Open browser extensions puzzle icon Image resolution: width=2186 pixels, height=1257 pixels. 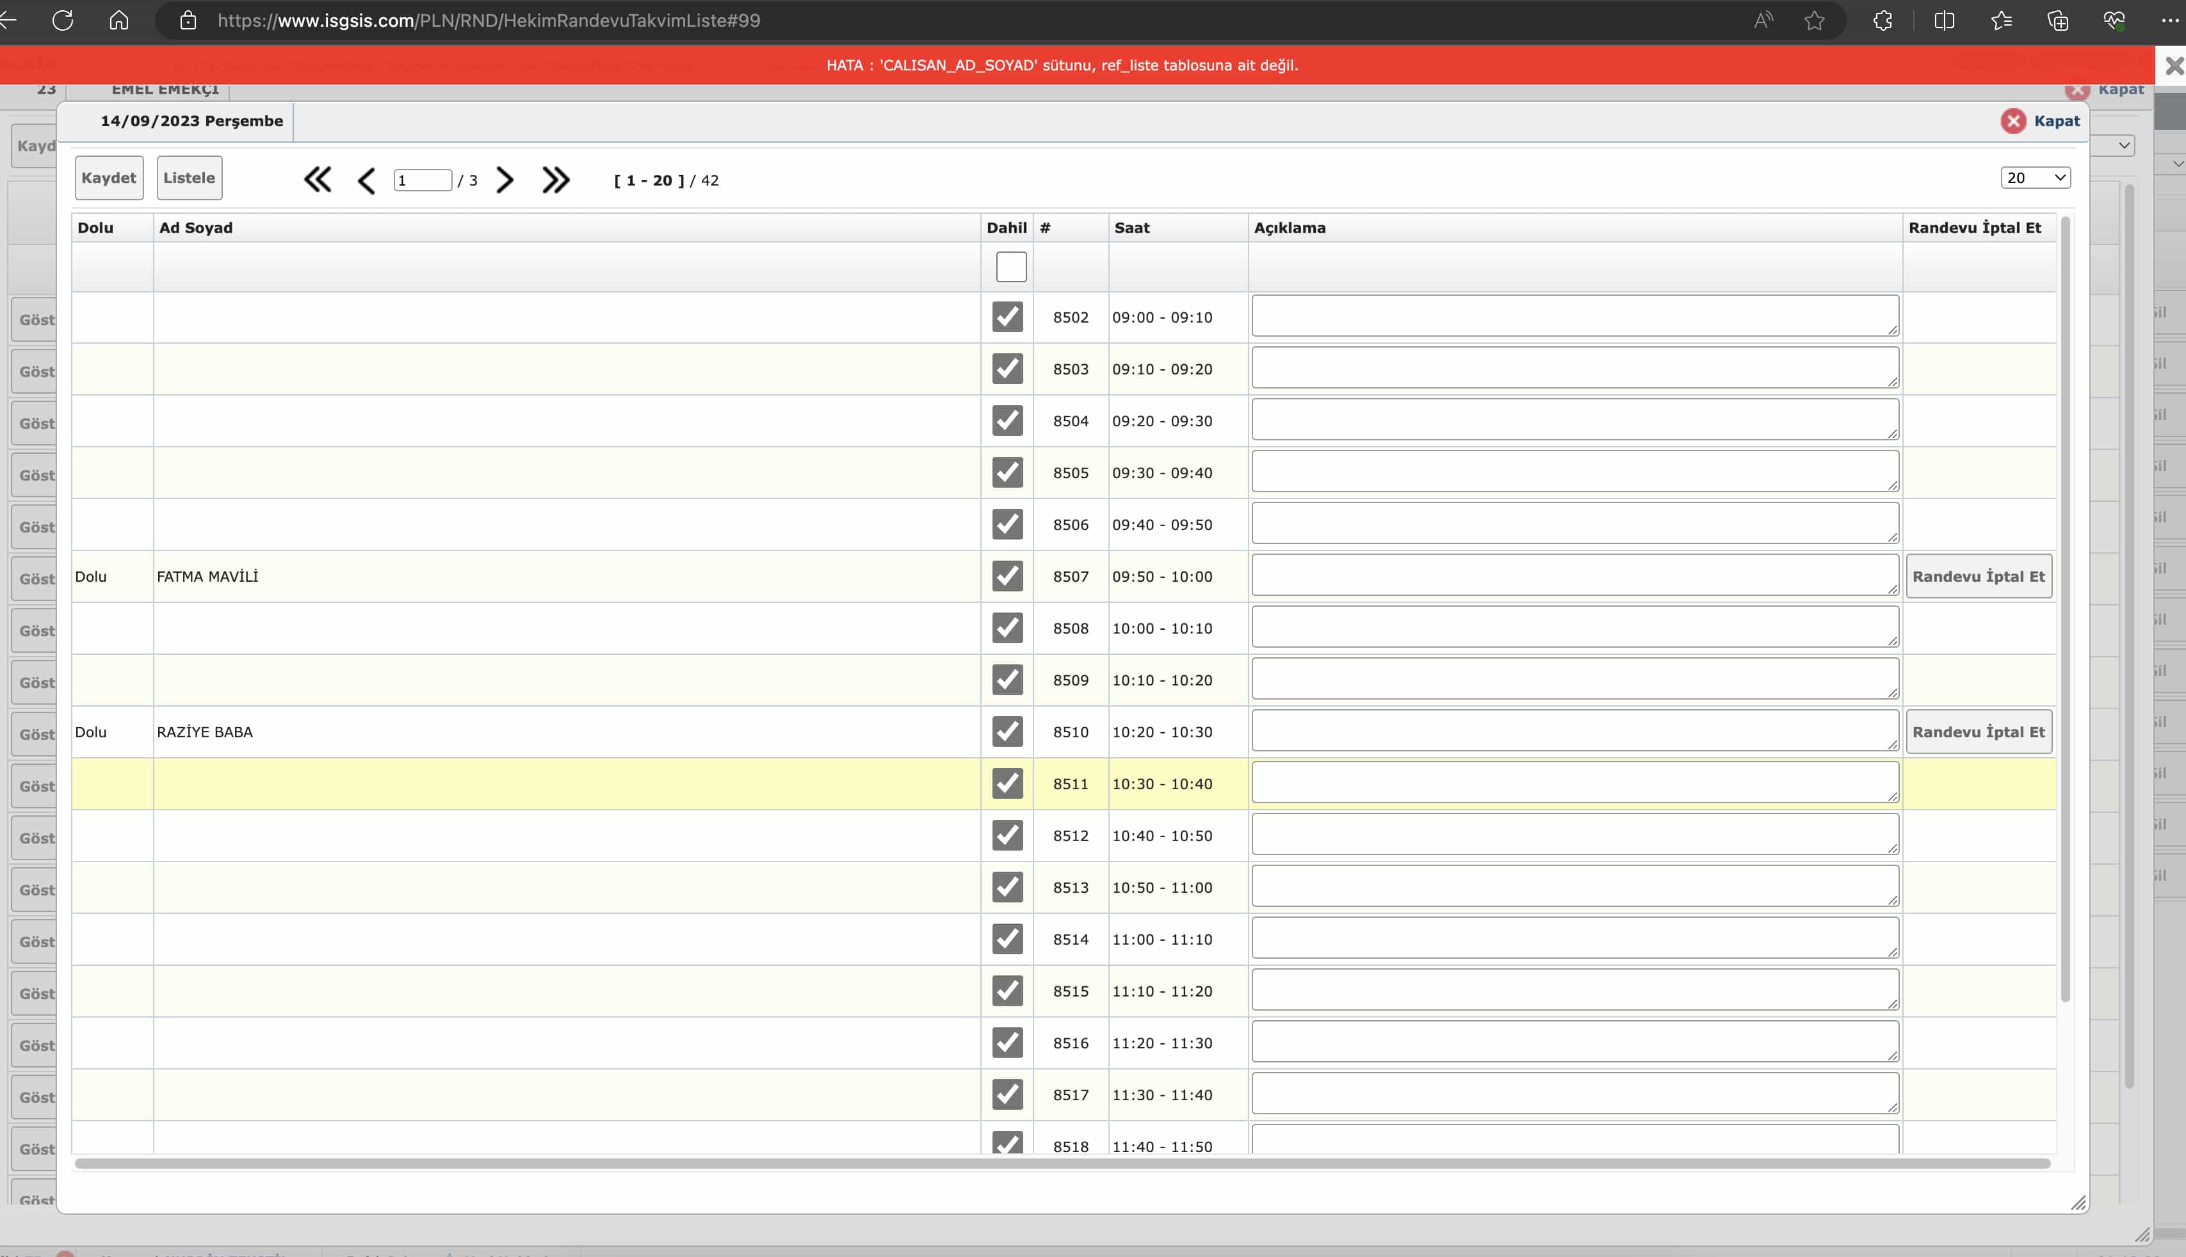[x=1883, y=20]
